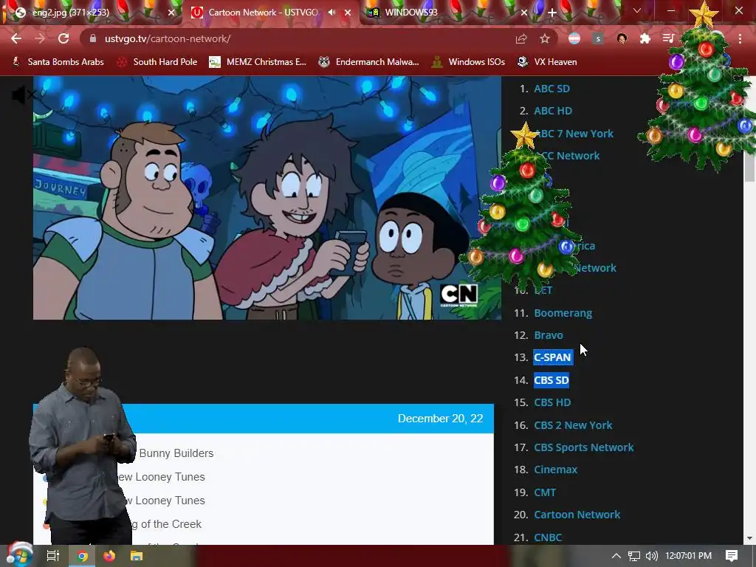This screenshot has width=756, height=567.
Task: Open network status tray icon
Action: click(634, 556)
